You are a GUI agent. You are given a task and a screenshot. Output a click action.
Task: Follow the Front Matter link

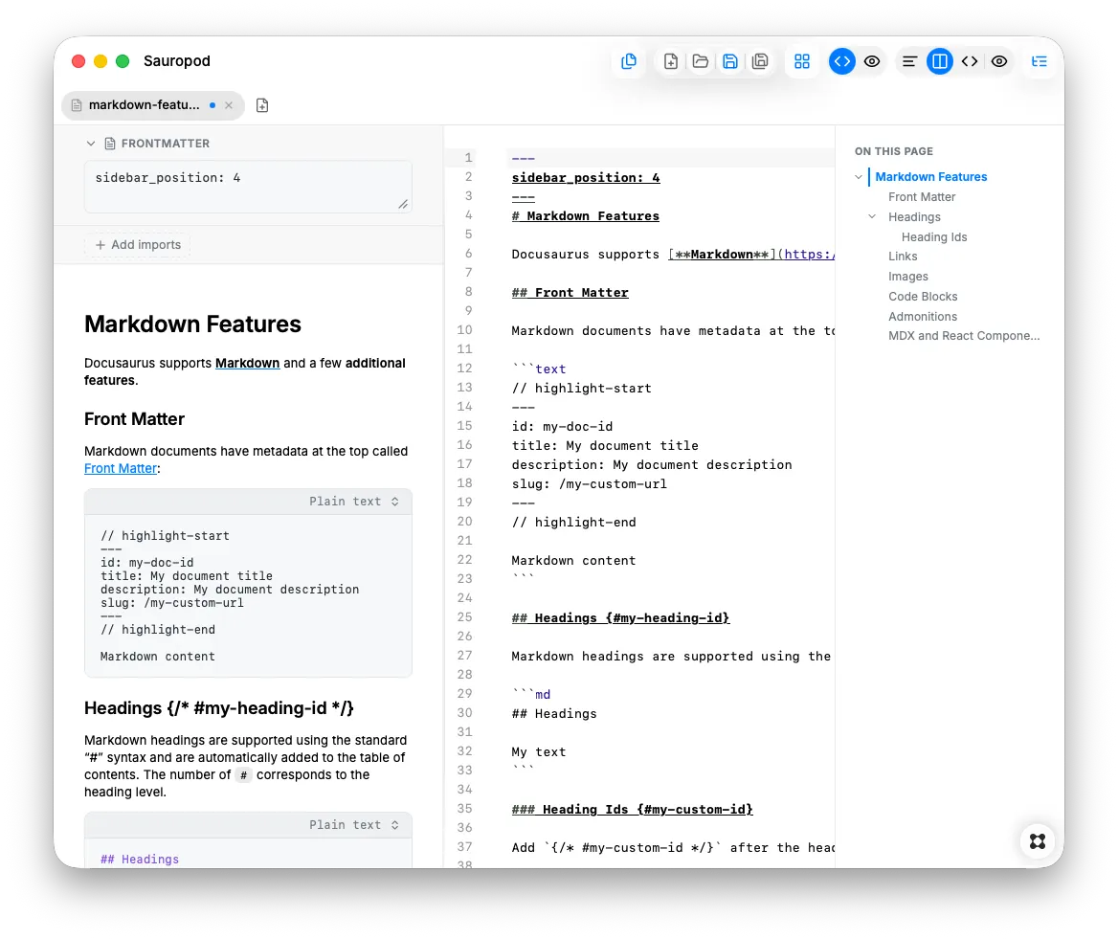tap(121, 468)
